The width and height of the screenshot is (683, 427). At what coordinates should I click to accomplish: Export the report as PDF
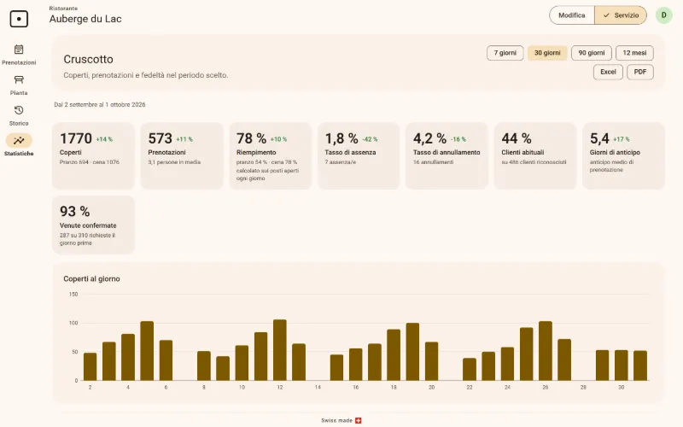click(x=639, y=72)
